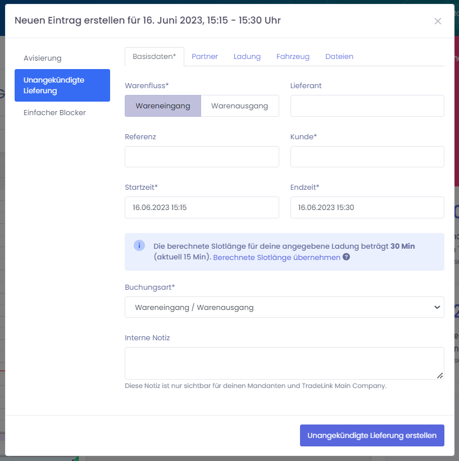Click into the Lieferant field
The image size is (459, 461).
tap(367, 106)
